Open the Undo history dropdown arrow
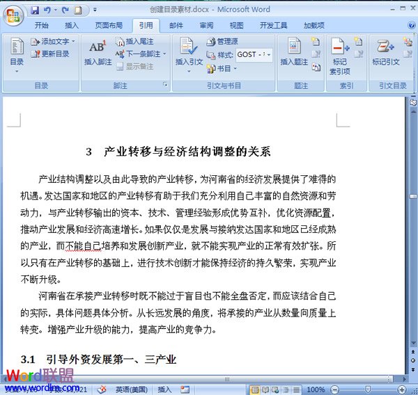 (x=56, y=10)
